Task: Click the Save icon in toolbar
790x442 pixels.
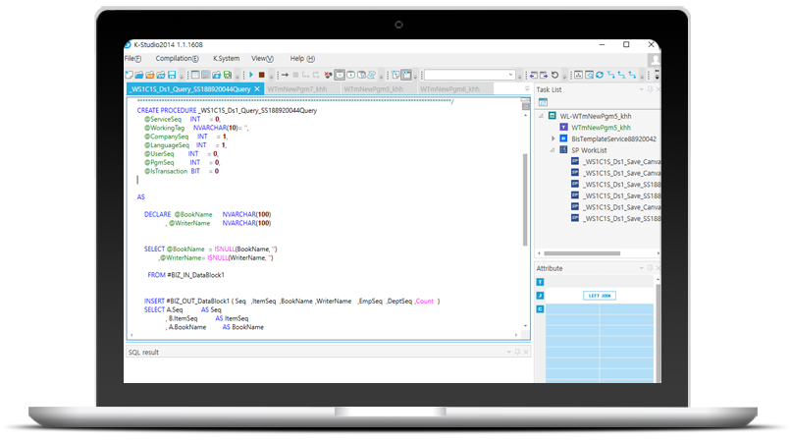Action: click(x=172, y=75)
